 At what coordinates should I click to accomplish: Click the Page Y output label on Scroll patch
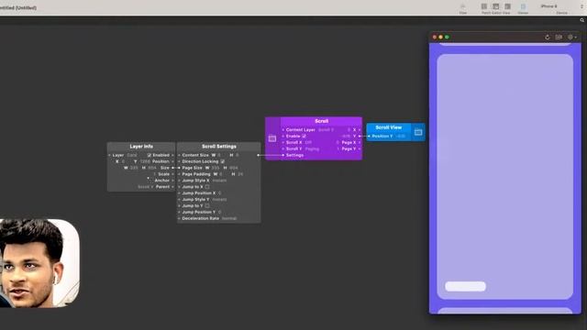click(349, 148)
